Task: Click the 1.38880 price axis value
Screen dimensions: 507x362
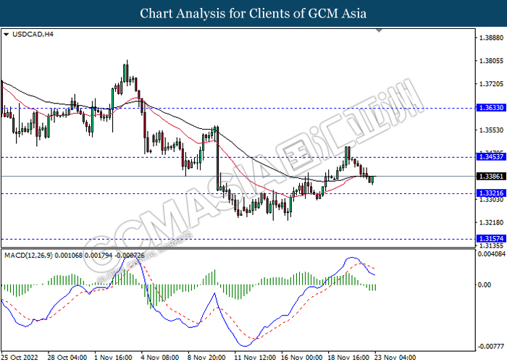Action: pos(491,38)
